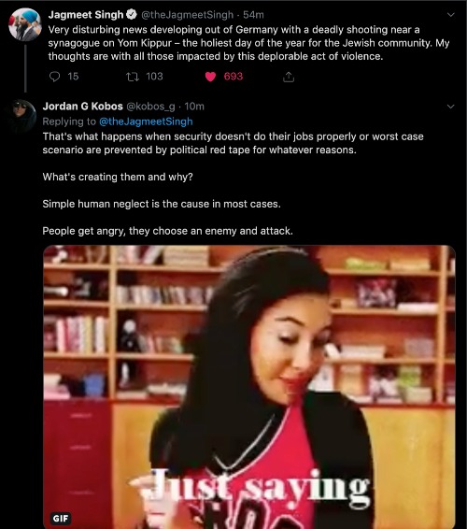View the 693 likes count
Screen dimensions: 467x529
coord(233,77)
